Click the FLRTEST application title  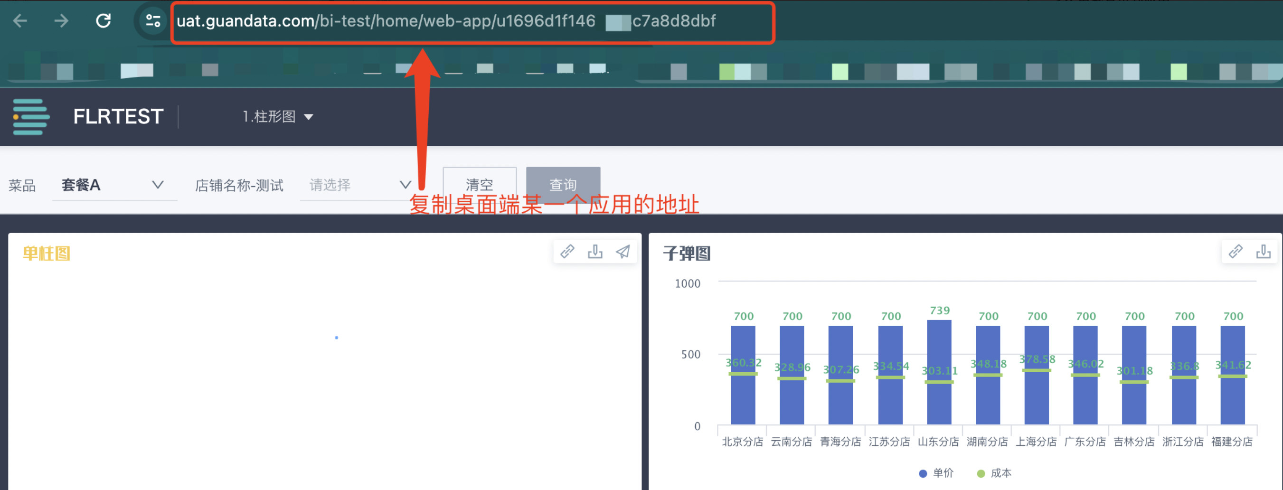pos(118,116)
